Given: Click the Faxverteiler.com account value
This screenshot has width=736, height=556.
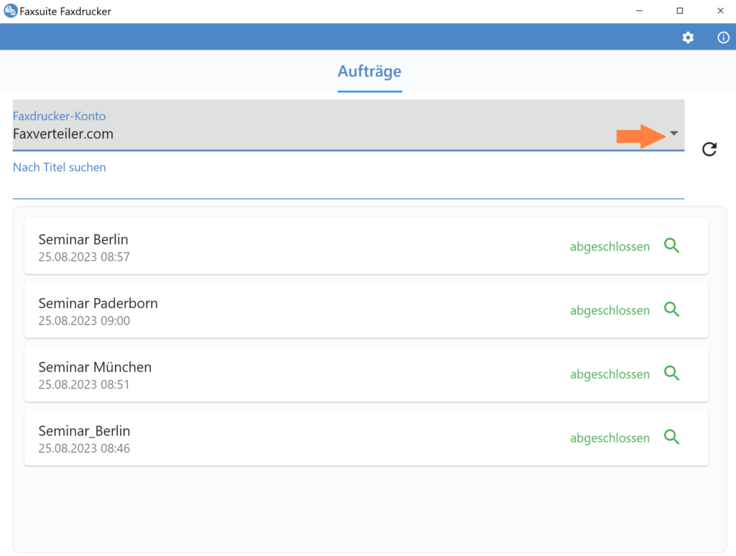Looking at the screenshot, I should (63, 134).
